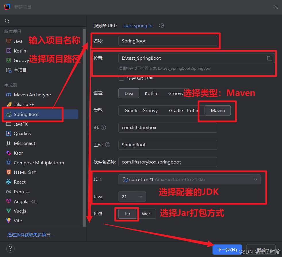The image size is (282, 257).
Task: Click the IntelliJ IDEA logo icon
Action: point(7,7)
